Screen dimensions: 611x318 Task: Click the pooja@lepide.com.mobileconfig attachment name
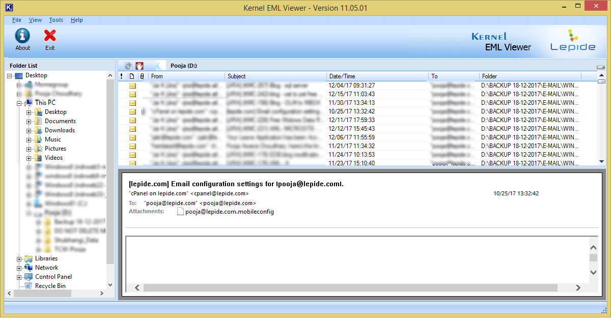(x=230, y=212)
